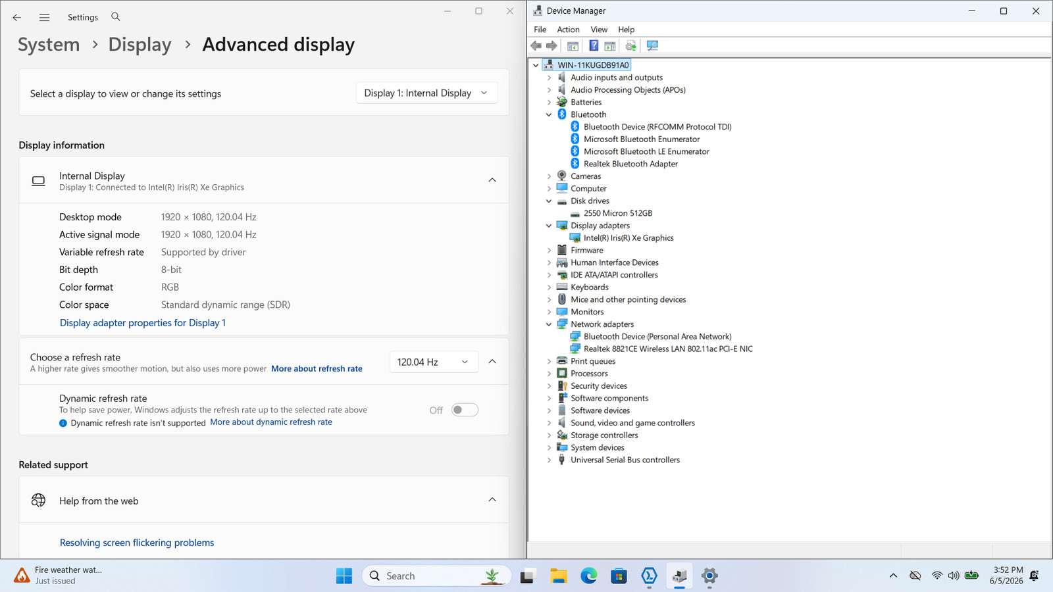
Task: Open Task View on the taskbar
Action: [528, 576]
